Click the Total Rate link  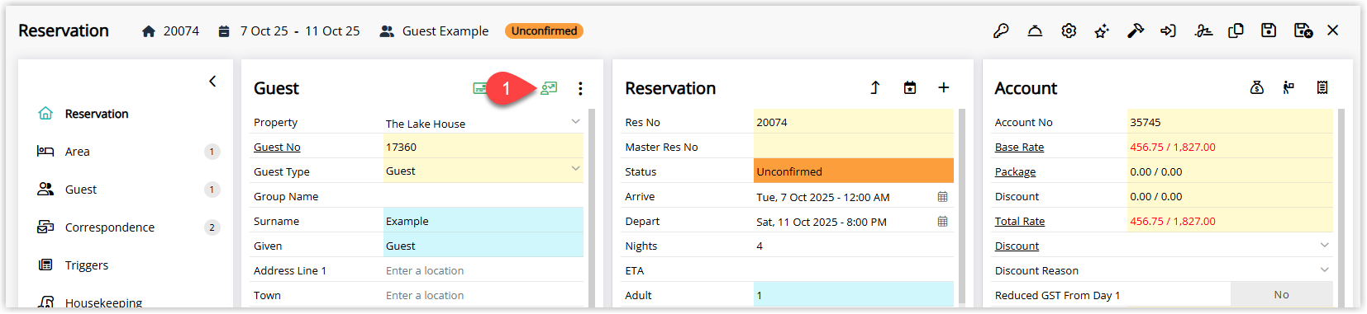point(1020,221)
